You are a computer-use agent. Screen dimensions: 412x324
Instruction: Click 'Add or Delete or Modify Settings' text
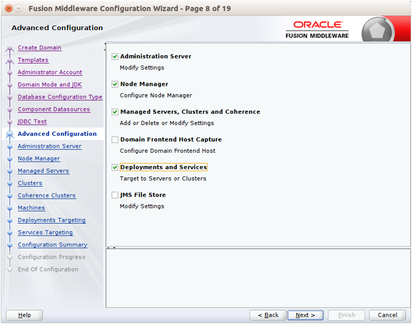[x=167, y=123]
